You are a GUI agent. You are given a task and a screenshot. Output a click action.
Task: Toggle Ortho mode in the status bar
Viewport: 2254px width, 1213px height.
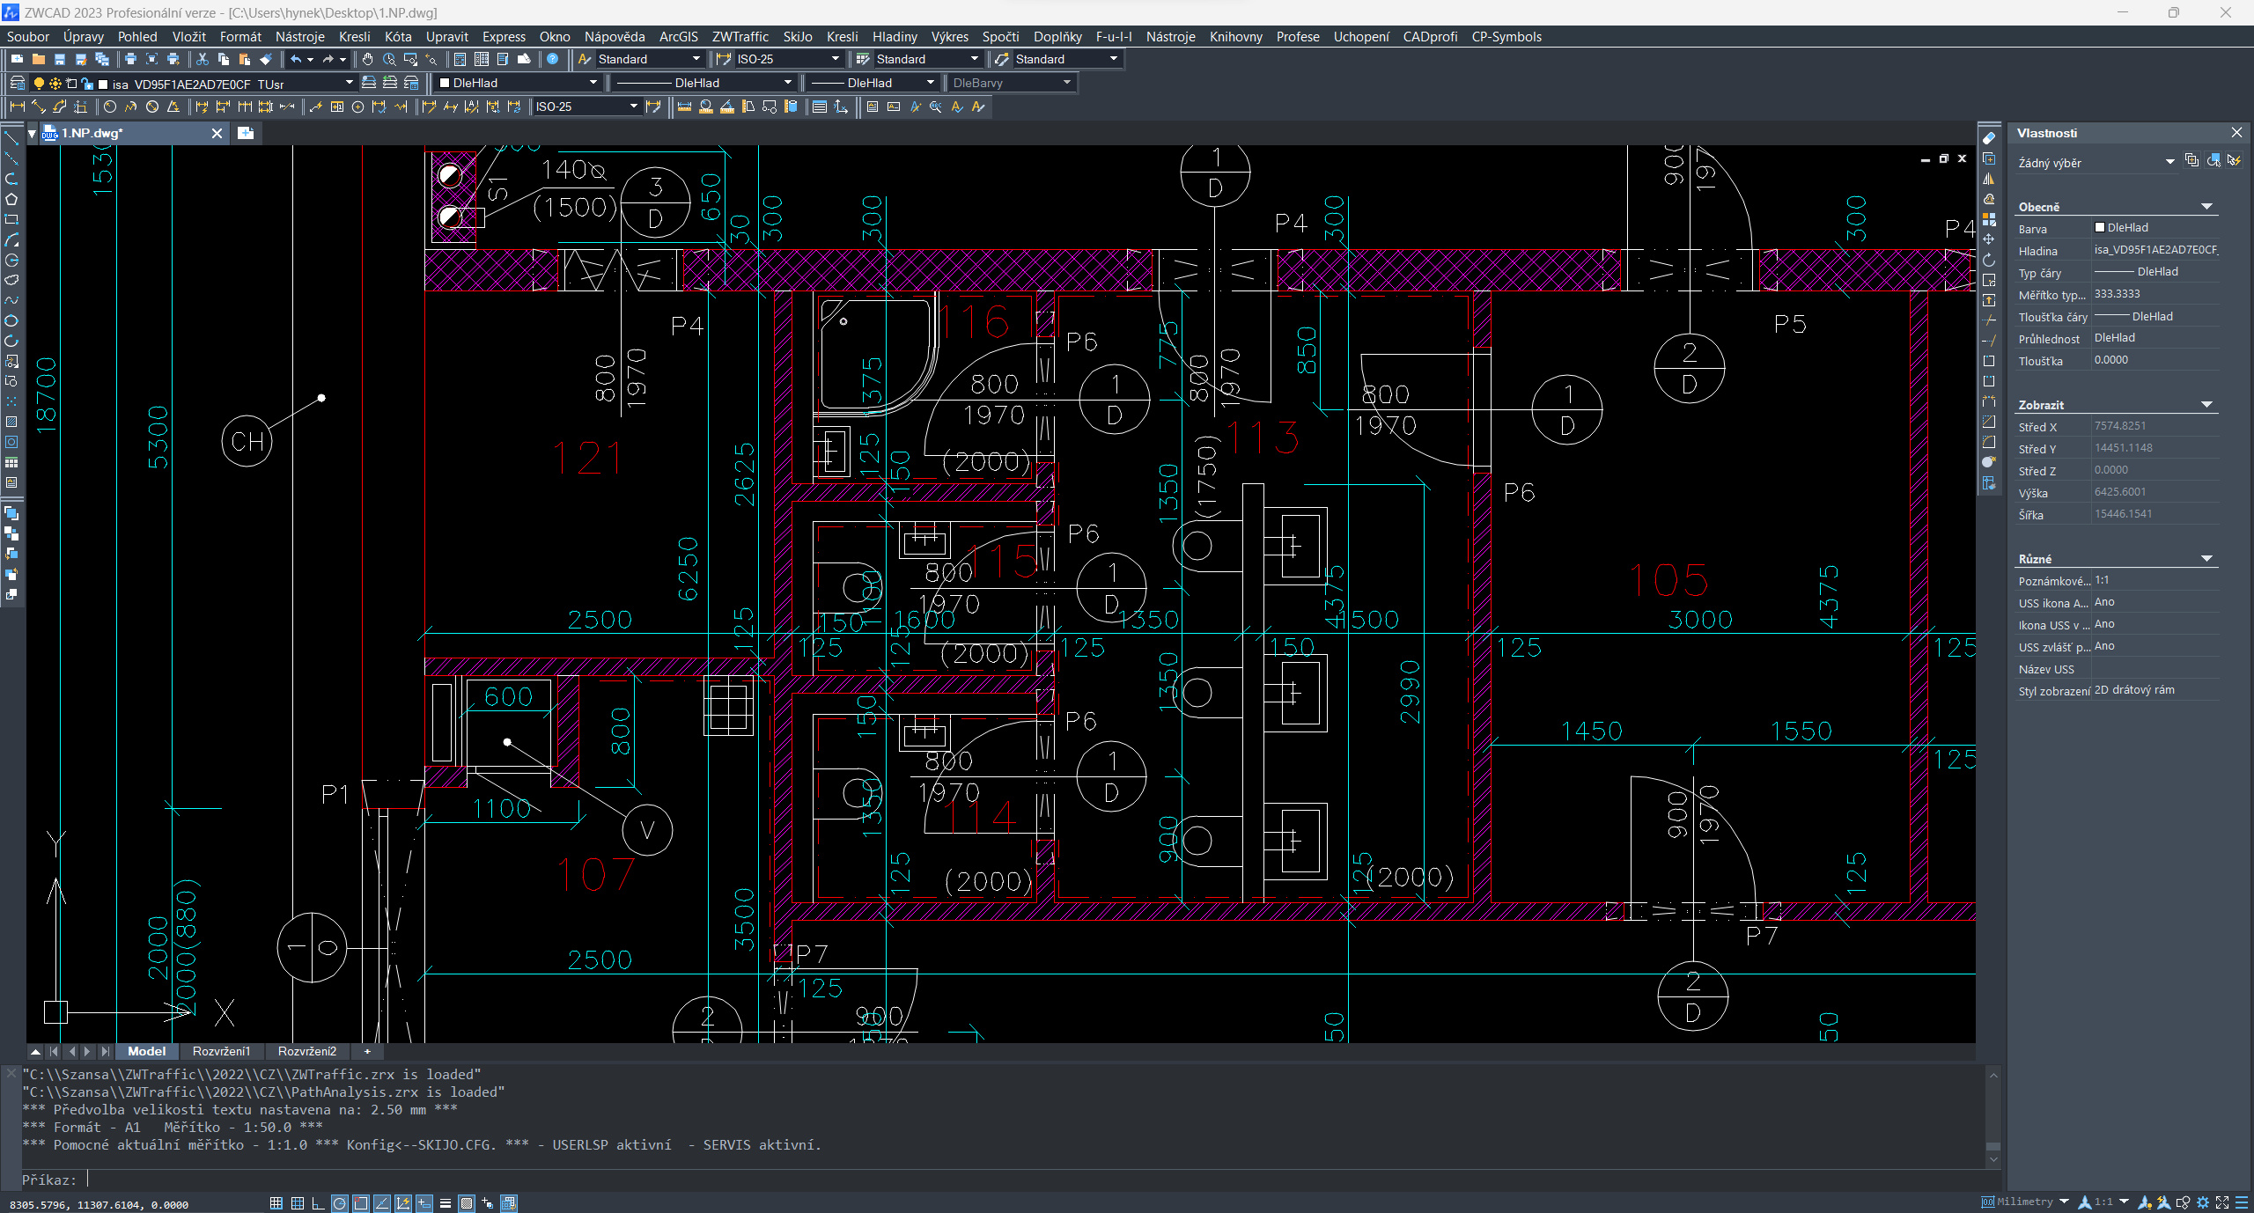coord(318,1203)
